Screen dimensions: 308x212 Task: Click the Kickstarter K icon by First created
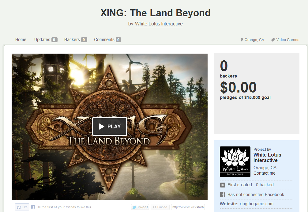click(223, 185)
